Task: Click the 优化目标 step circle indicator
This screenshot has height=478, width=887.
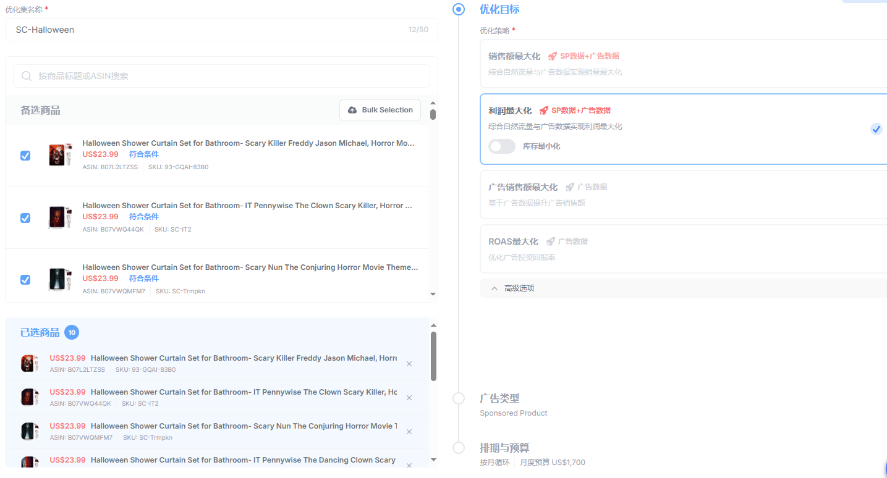Action: 459,9
